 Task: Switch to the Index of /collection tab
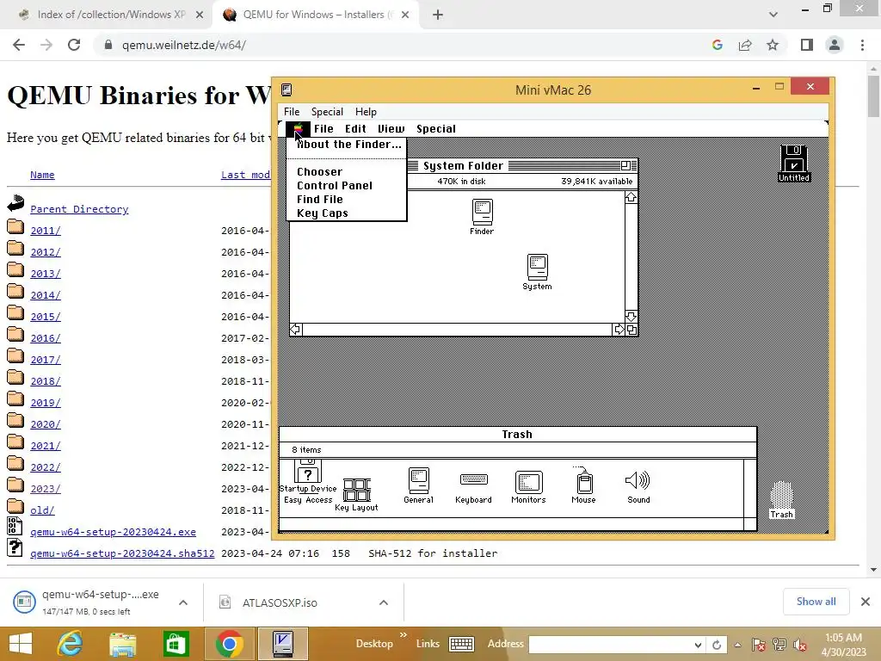coord(111,15)
